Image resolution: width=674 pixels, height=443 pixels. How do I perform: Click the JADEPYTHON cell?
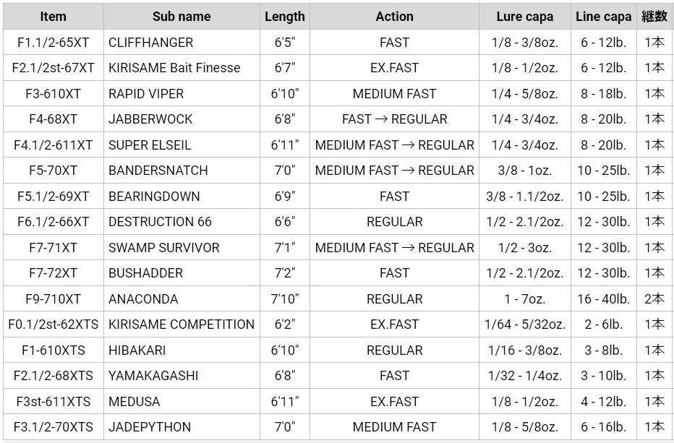pyautogui.click(x=182, y=426)
